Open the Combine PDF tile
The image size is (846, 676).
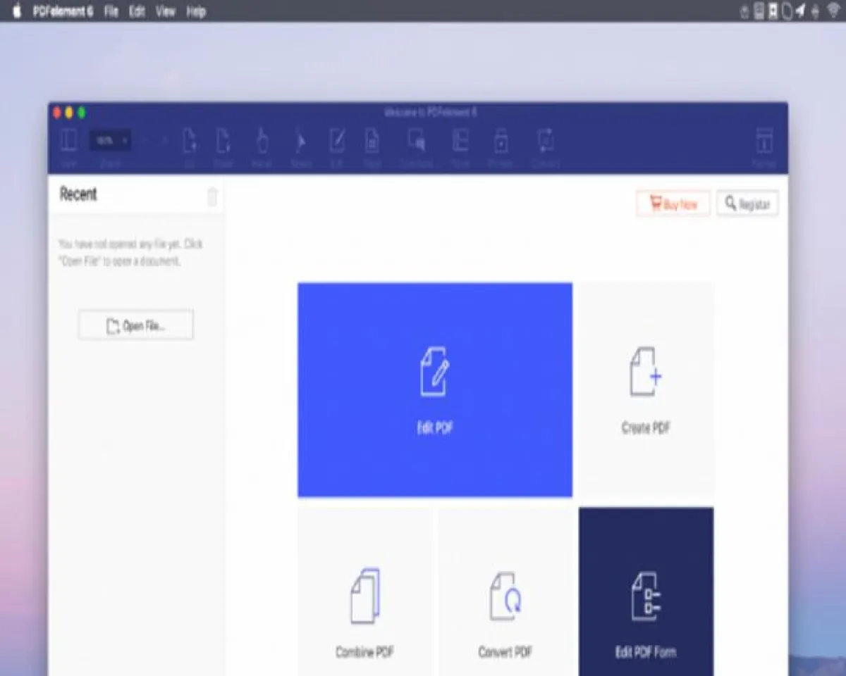[364, 606]
